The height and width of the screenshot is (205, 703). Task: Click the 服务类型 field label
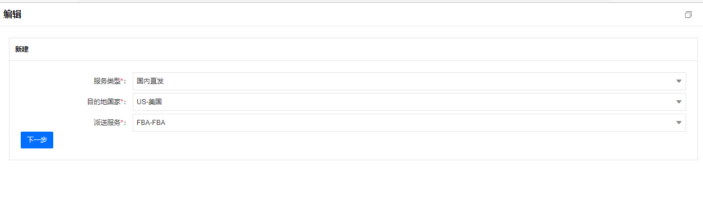tap(107, 81)
